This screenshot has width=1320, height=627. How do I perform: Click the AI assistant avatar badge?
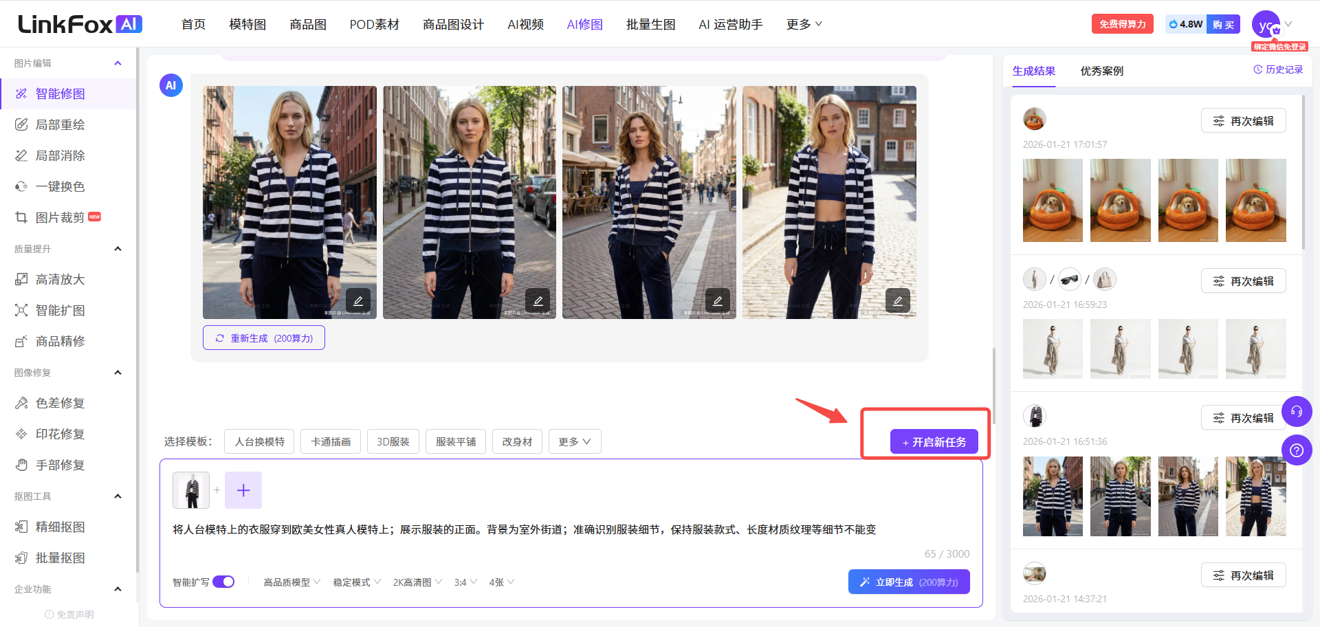click(171, 85)
